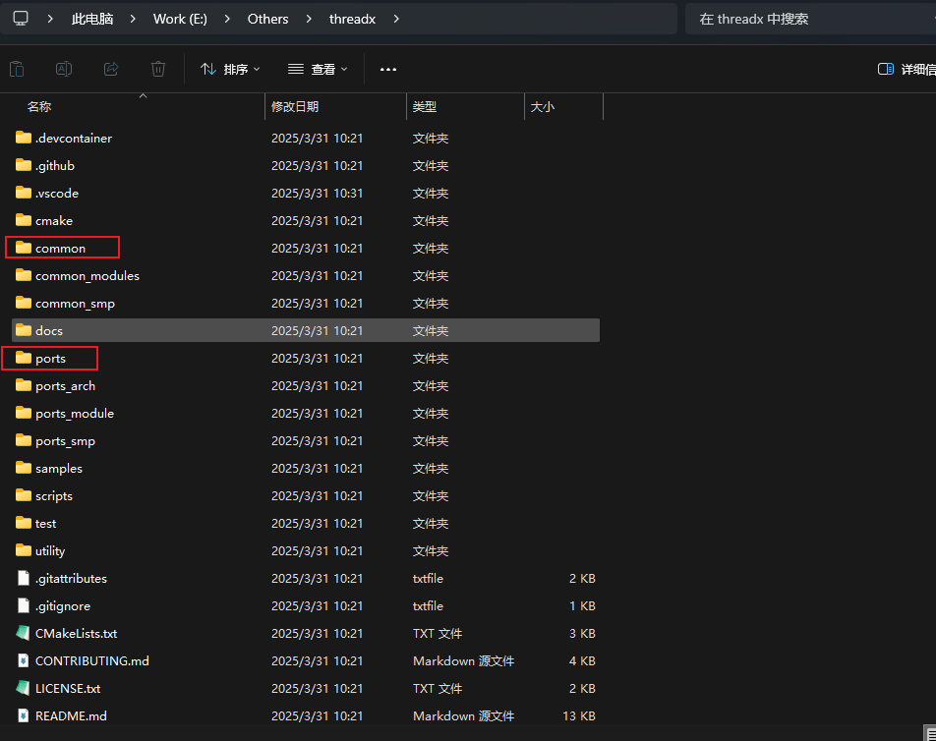Select the .github folder icon
The image size is (936, 741).
[x=24, y=165]
